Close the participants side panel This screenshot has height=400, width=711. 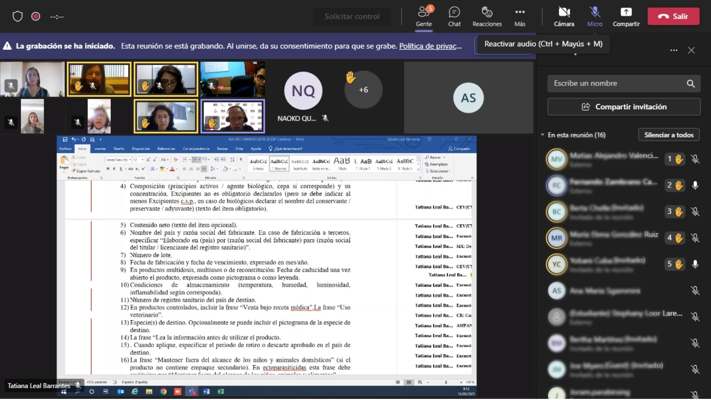[691, 50]
